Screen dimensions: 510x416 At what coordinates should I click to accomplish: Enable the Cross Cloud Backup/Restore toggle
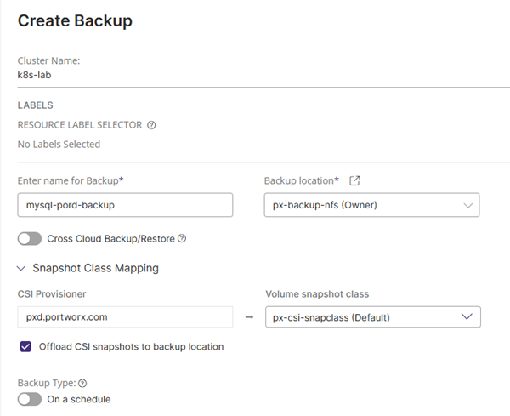[x=30, y=239]
